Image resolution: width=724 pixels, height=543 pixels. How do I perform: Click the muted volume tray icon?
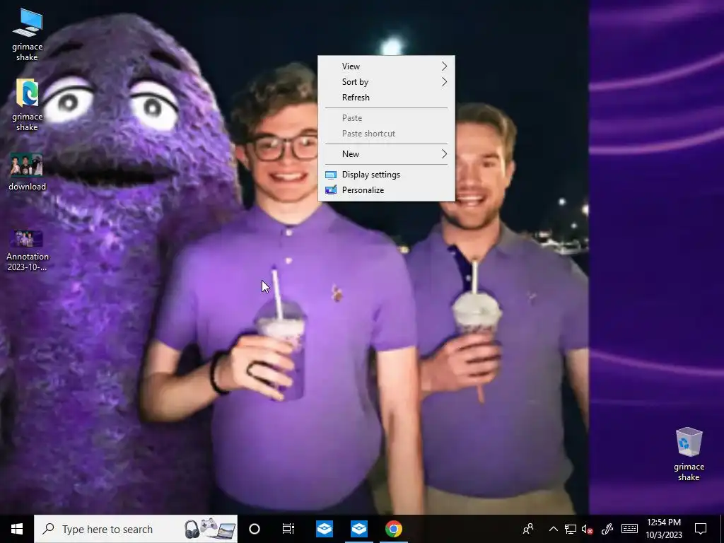pos(587,529)
